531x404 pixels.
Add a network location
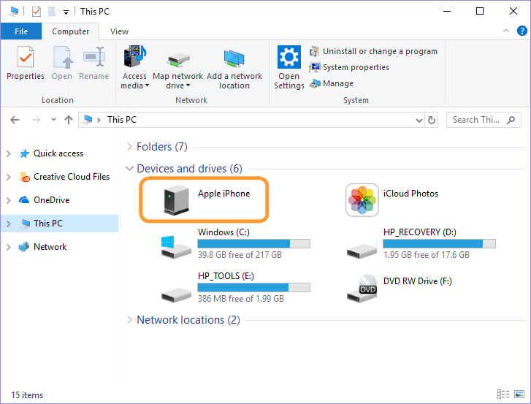(x=234, y=69)
